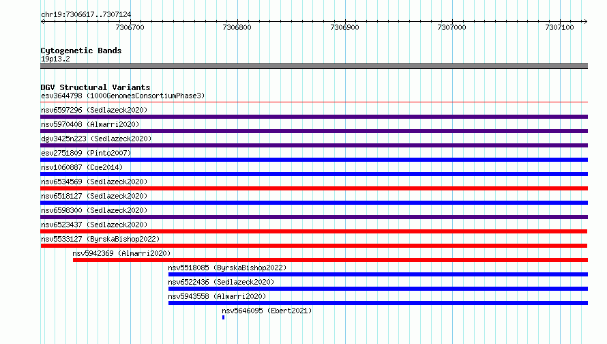
Task: Click the blue esv2751809 variant bar
Action: click(x=314, y=160)
